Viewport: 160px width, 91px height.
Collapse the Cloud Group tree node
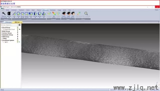(1, 28)
